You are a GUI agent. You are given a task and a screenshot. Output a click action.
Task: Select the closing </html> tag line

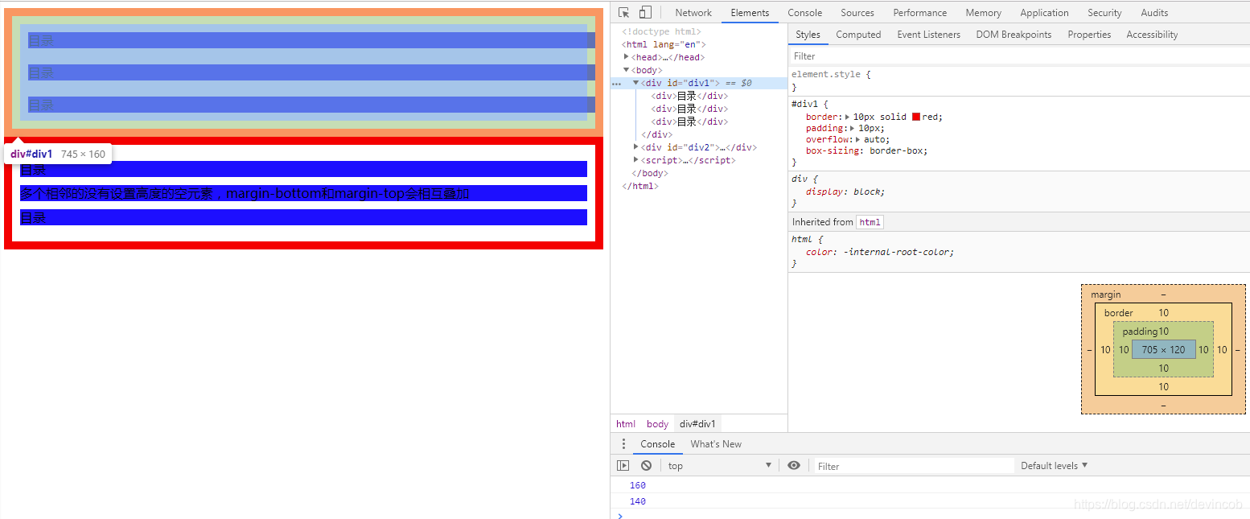click(x=639, y=186)
